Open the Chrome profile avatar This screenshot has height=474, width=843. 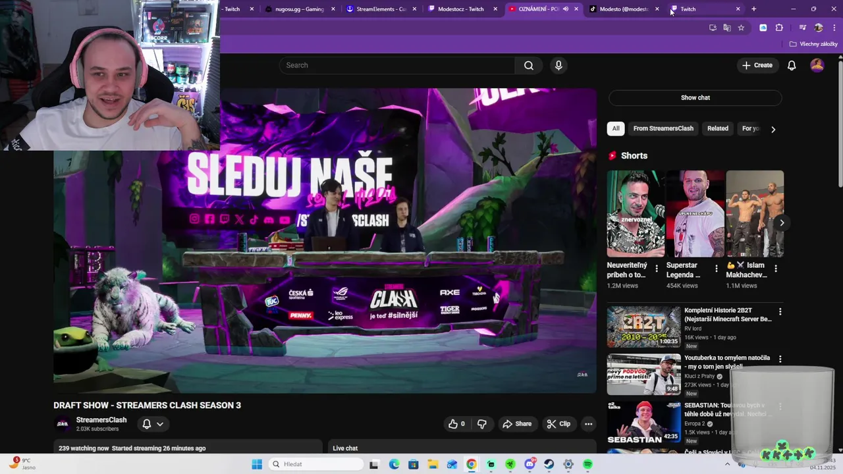pos(819,28)
